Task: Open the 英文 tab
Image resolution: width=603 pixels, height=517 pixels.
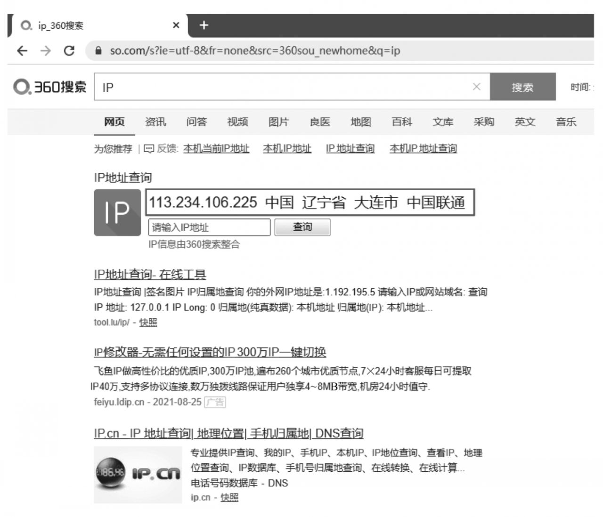Action: 525,122
